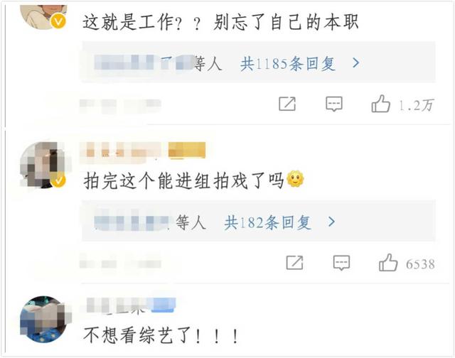Open replies icon on the 1.2万 comment
The image size is (455, 358).
[334, 104]
